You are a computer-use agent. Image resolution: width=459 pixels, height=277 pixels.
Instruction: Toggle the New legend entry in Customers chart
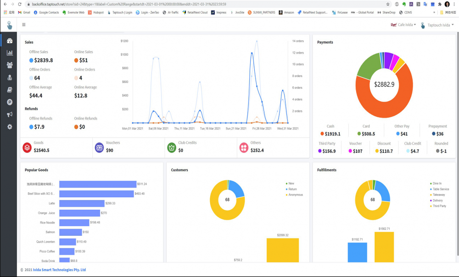click(291, 183)
